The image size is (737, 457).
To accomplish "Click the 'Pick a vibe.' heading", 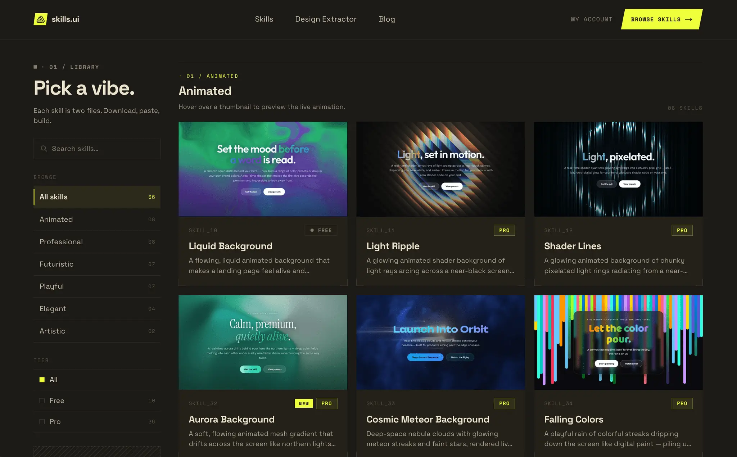I will (84, 88).
